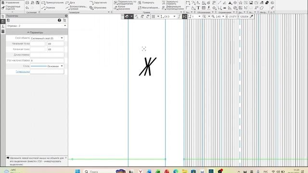
Task: Select the table tool next to T
Action: coord(204,8)
